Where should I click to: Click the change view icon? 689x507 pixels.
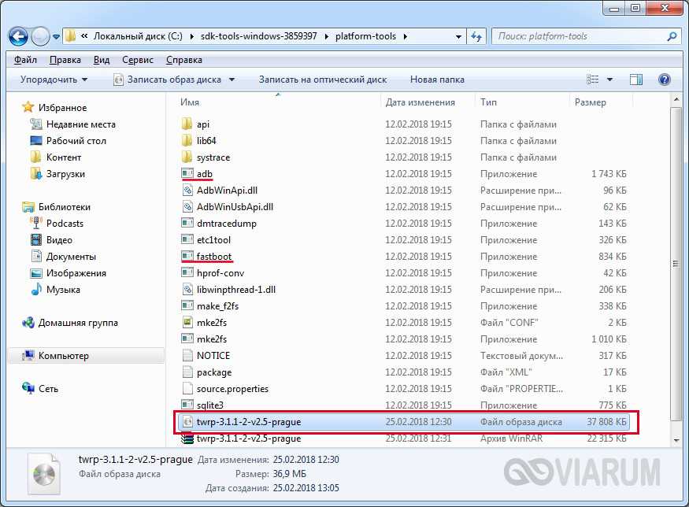(x=594, y=80)
